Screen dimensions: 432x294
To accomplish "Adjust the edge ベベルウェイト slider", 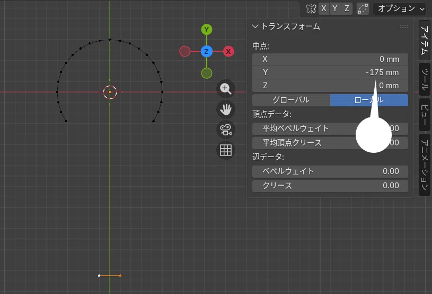I will coord(330,171).
